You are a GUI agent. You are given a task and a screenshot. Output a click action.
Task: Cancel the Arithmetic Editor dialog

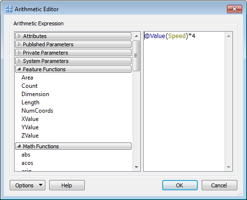coord(219,185)
